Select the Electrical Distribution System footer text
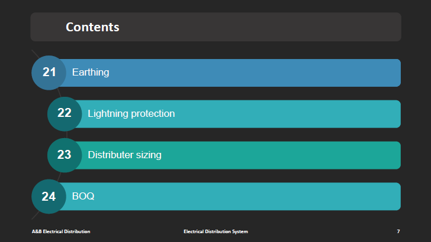 215,231
